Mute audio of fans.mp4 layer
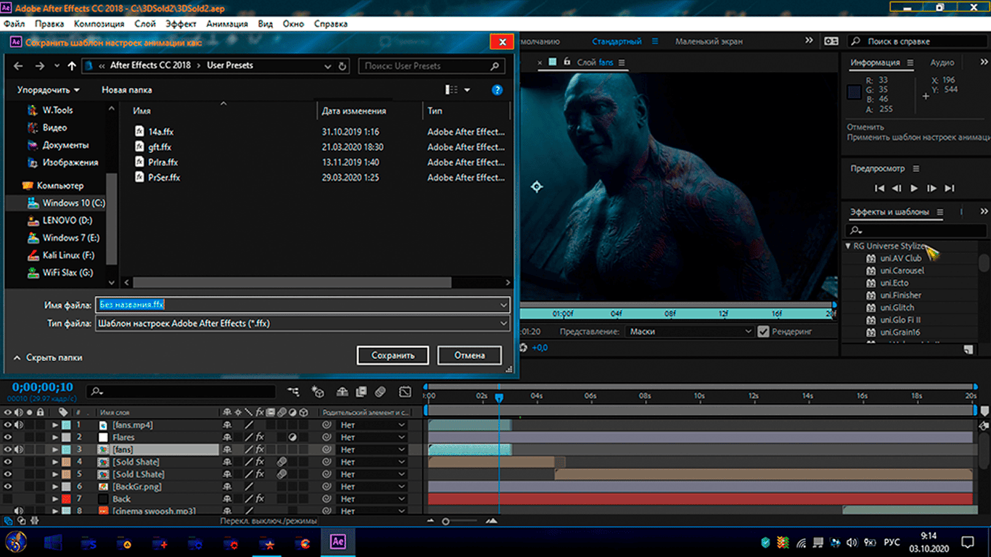 pyautogui.click(x=19, y=425)
